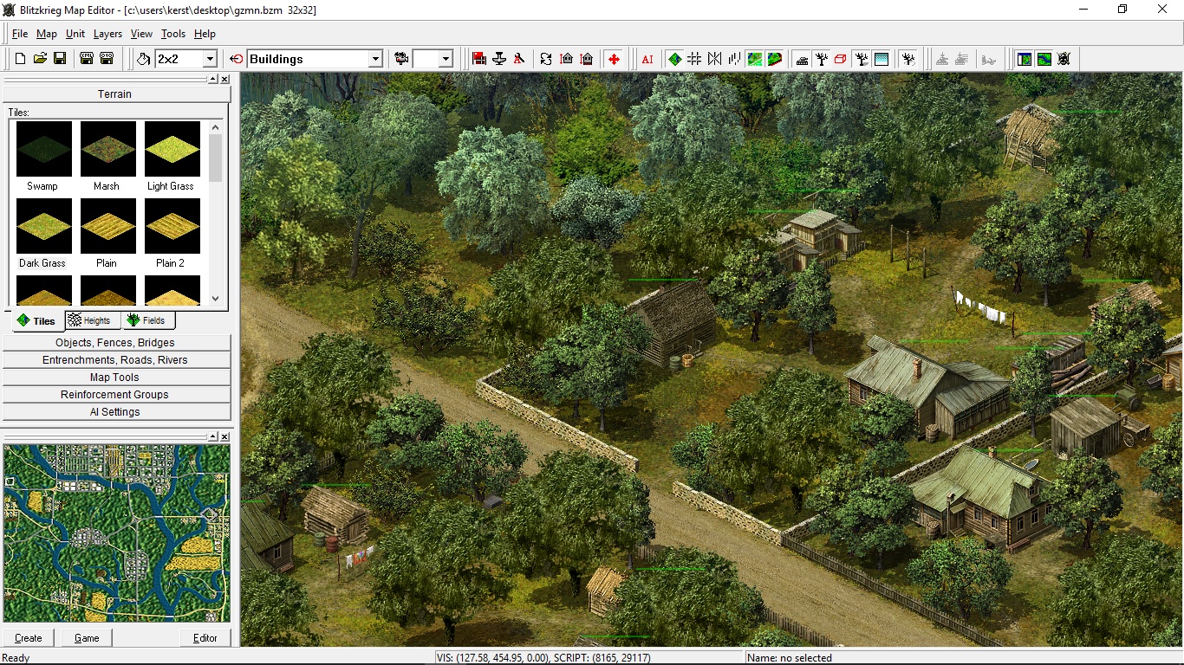The image size is (1184, 665).
Task: Select the Light Grass tile thumbnail
Action: 172,149
